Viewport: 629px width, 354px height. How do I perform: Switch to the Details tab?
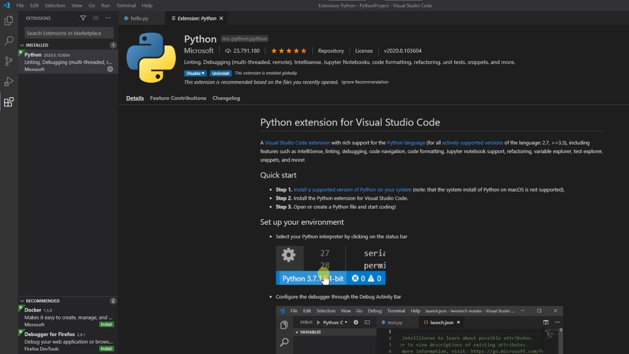pyautogui.click(x=135, y=98)
